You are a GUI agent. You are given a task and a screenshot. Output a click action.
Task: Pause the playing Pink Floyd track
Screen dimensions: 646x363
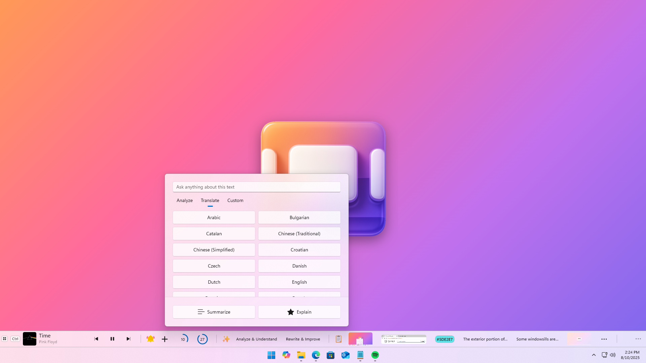click(112, 339)
